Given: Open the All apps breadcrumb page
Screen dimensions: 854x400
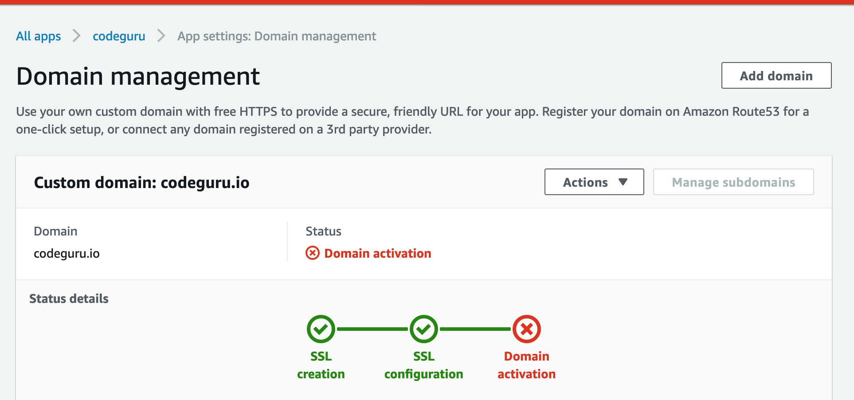Looking at the screenshot, I should [x=38, y=36].
